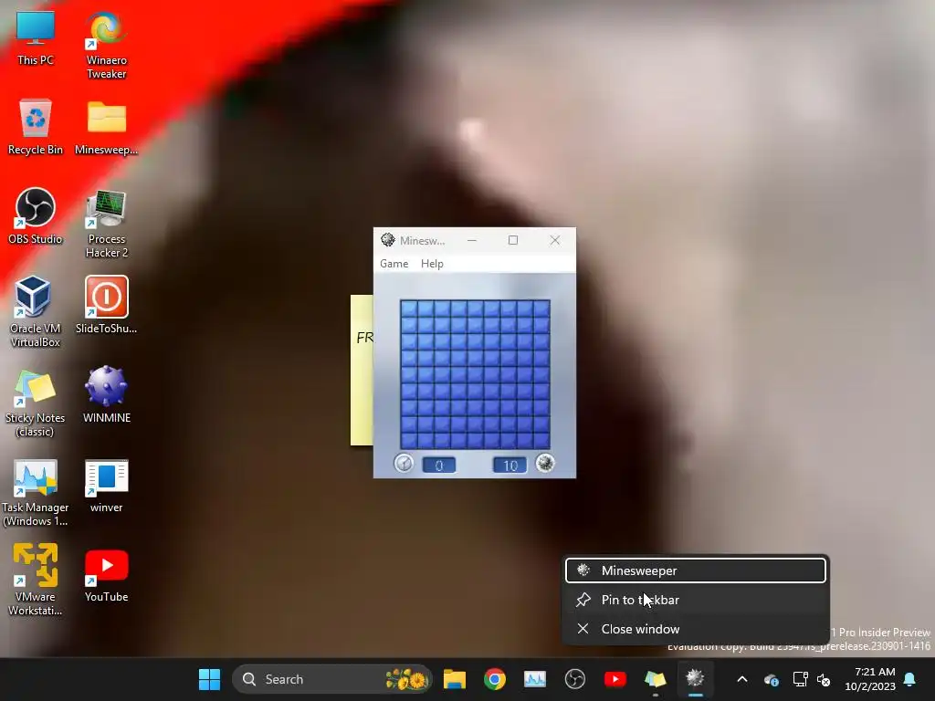Click the Minesweeper title bar app icon
The width and height of the screenshot is (935, 701).
387,240
